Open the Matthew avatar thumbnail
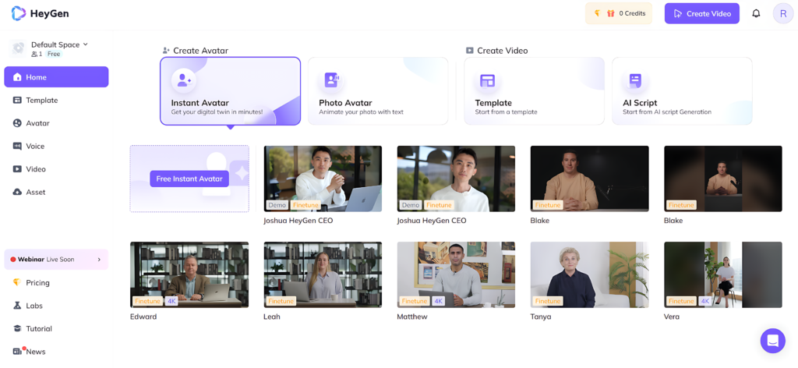This screenshot has width=798, height=368. coord(456,275)
